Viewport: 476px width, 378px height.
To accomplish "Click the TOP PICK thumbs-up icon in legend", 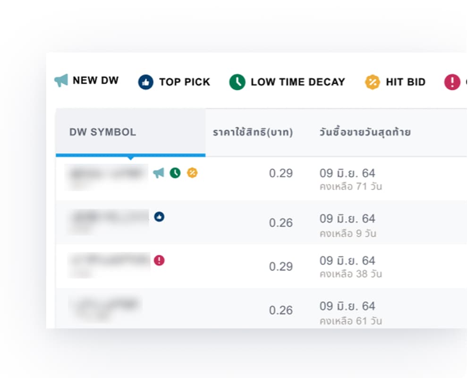I will (x=146, y=82).
